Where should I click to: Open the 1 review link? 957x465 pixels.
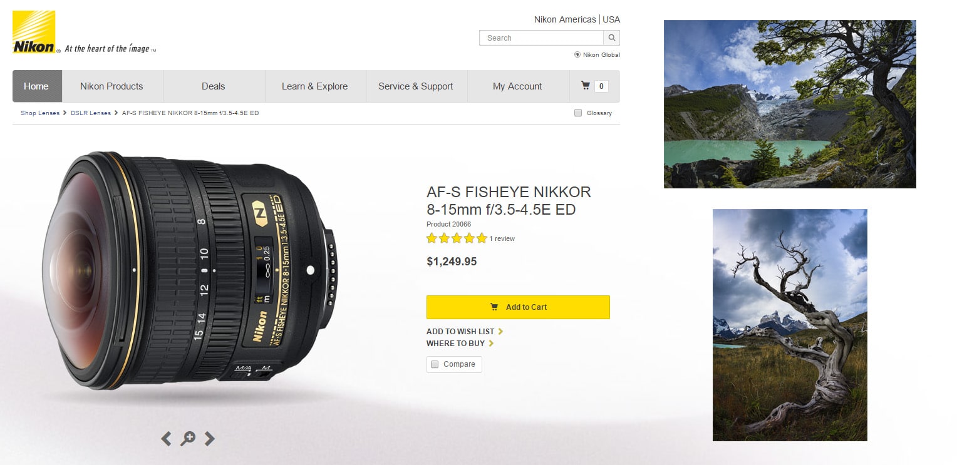(x=502, y=238)
